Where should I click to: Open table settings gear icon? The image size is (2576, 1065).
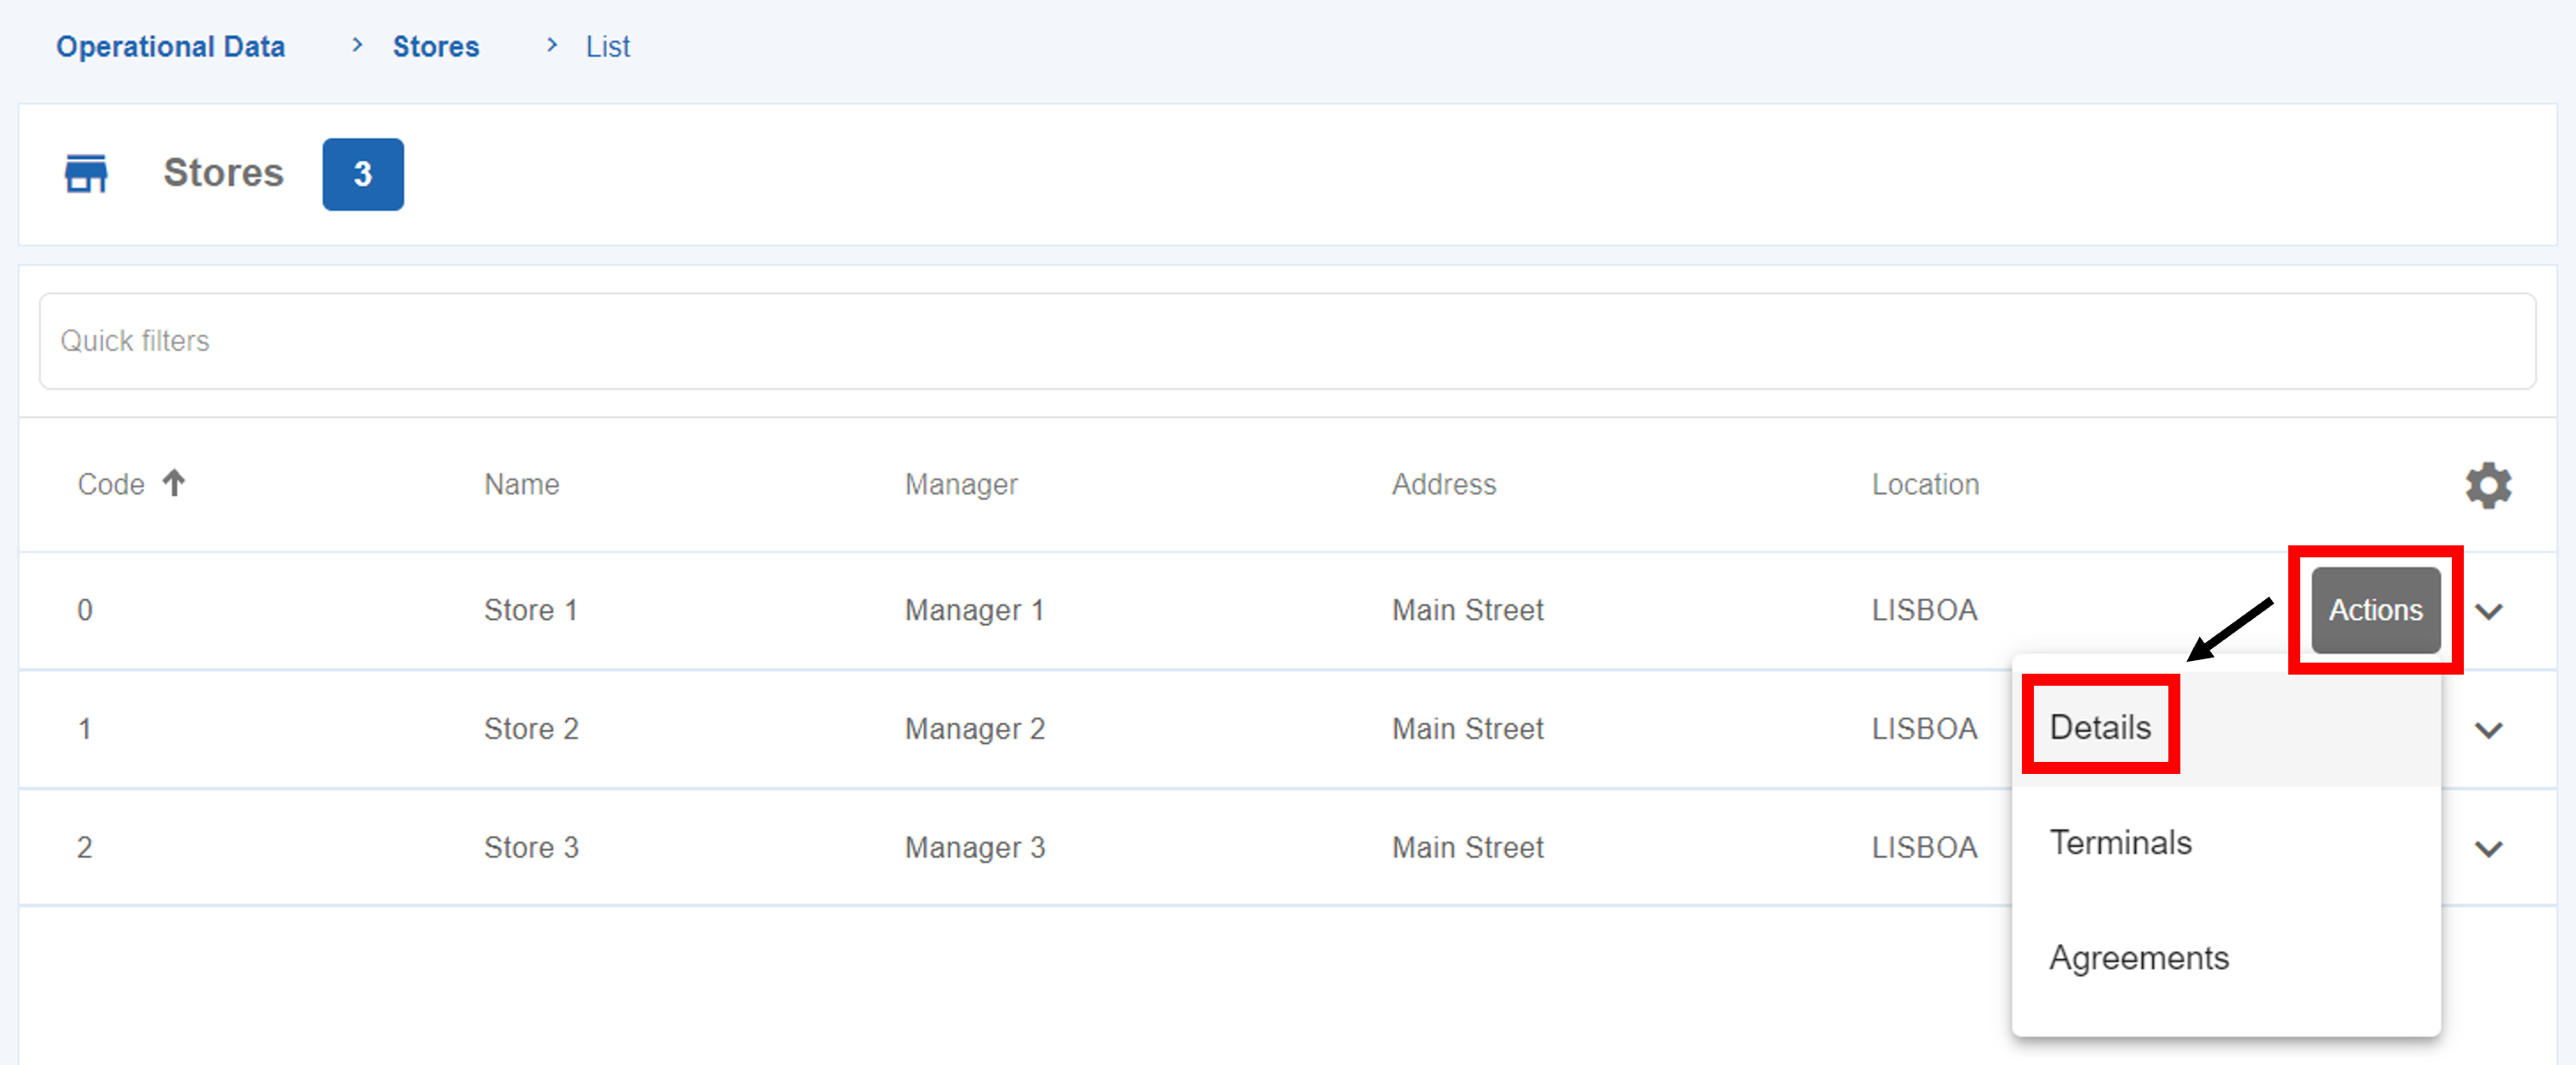[2487, 485]
